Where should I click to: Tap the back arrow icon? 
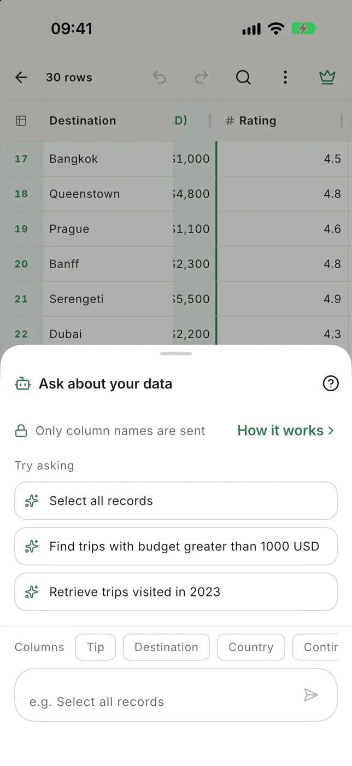pos(21,78)
